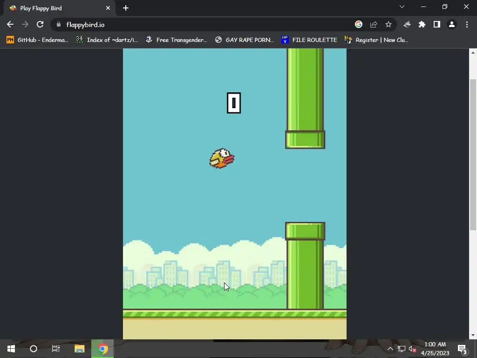The height and width of the screenshot is (358, 477).
Task: Close the Play Flappy Bird tab
Action: [108, 8]
